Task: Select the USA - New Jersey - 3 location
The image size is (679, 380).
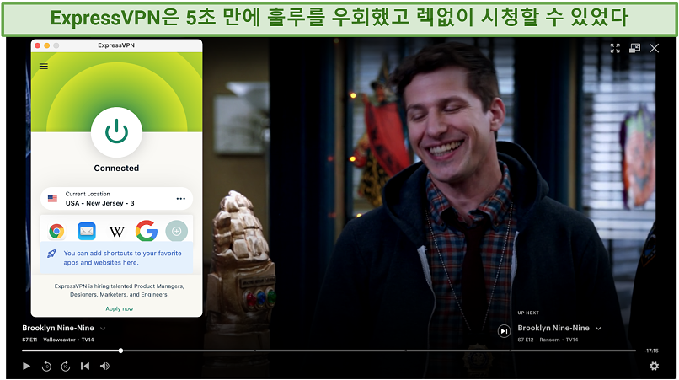Action: 116,199
